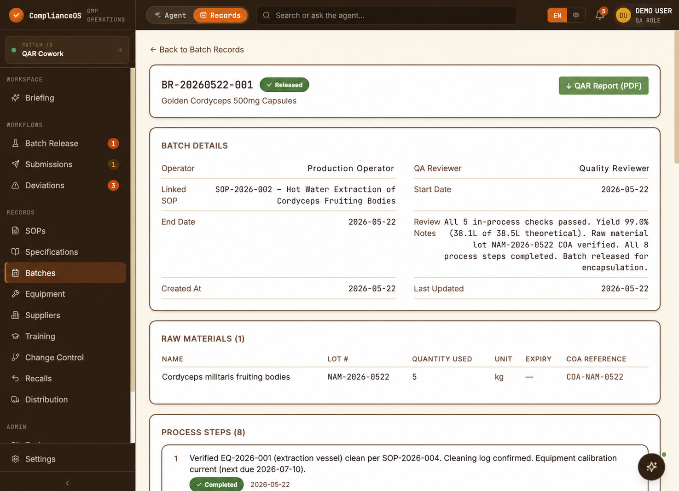Click the Production Operator value
This screenshot has width=679, height=491.
(x=351, y=168)
